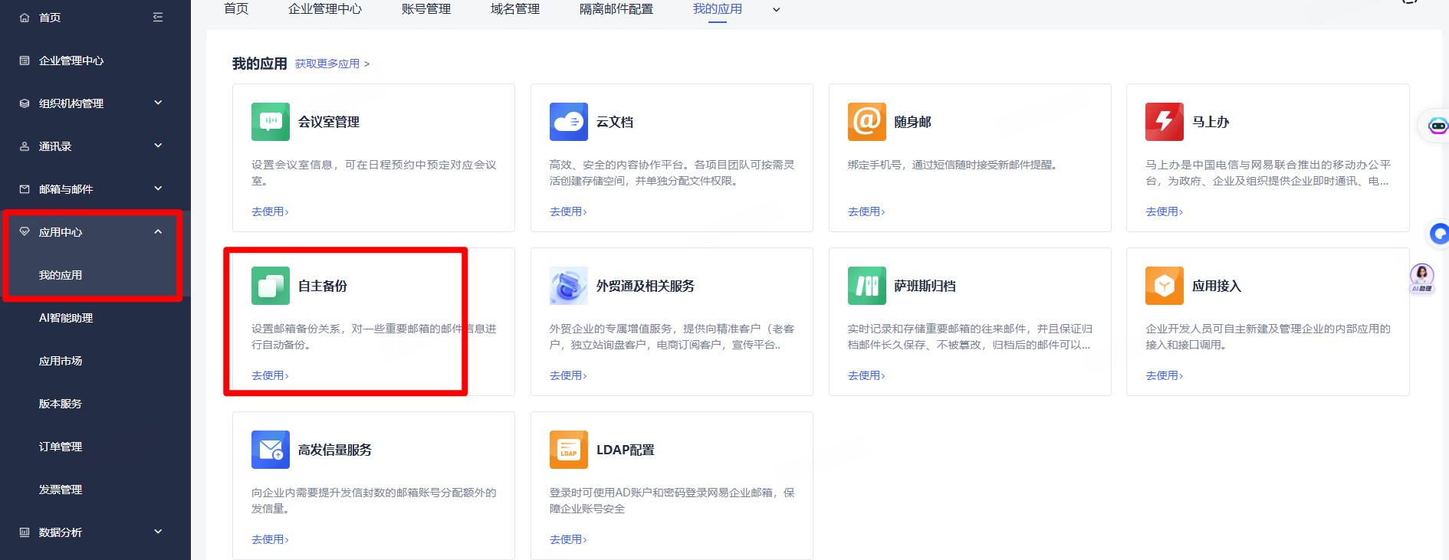Click 去使用 under 应用接入

tap(1164, 375)
